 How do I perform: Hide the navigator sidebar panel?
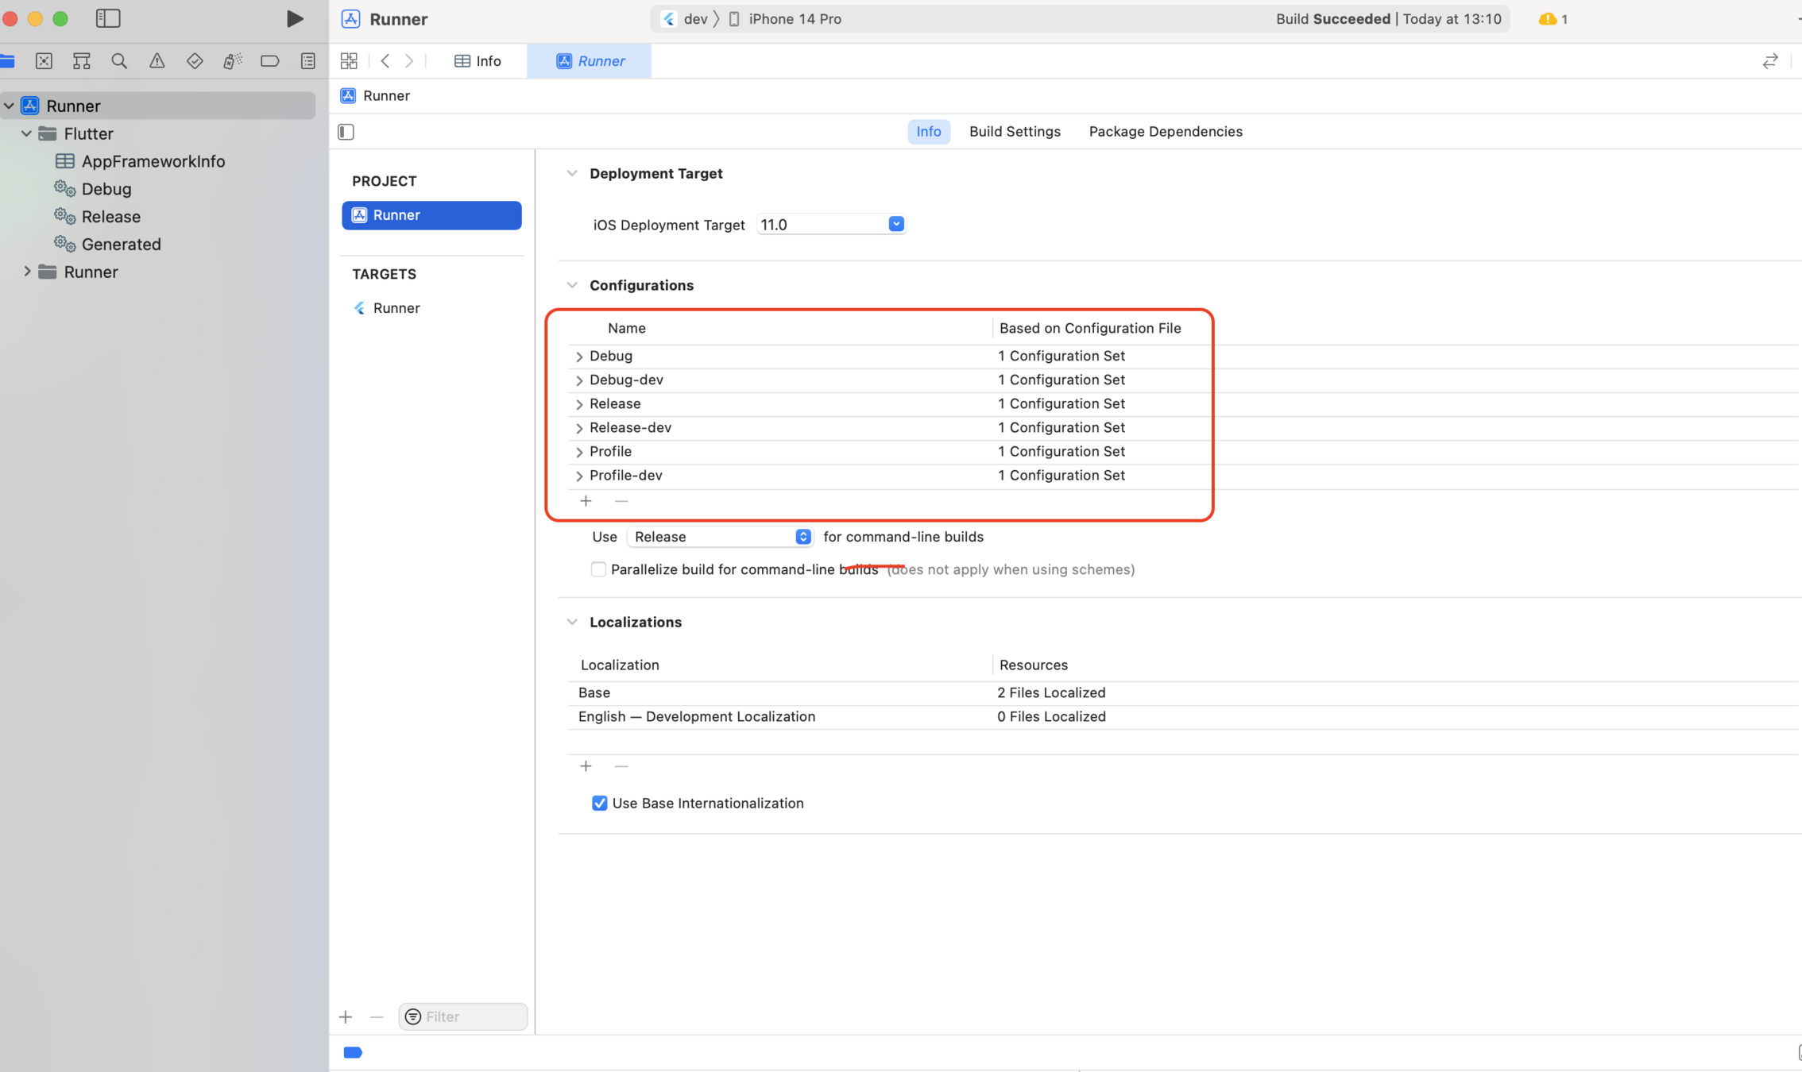(108, 18)
